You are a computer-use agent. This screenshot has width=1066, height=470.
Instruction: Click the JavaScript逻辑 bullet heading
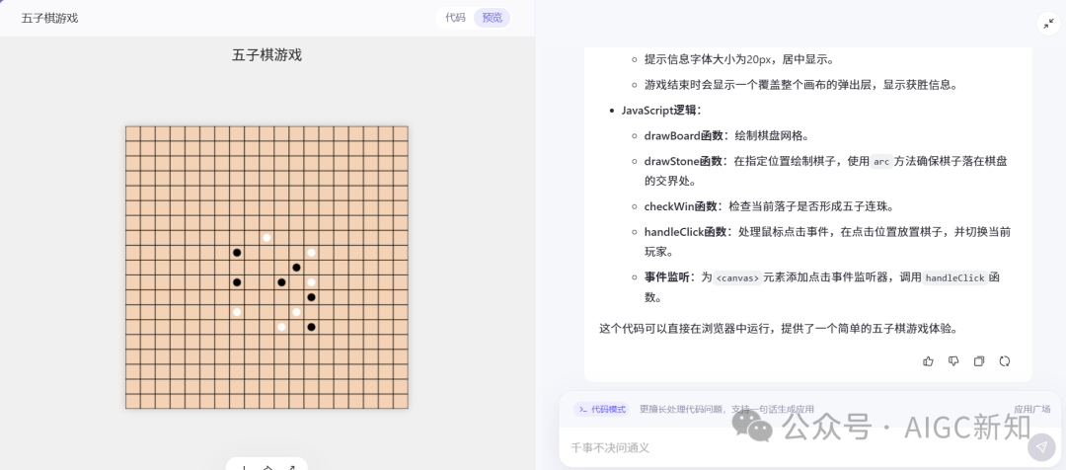click(x=660, y=111)
